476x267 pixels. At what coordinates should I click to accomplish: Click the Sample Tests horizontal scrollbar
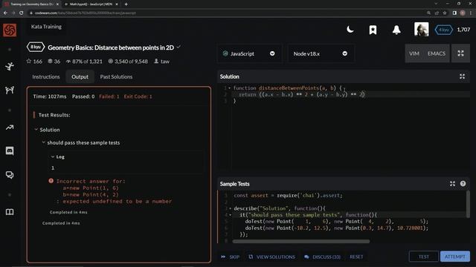click(300, 241)
